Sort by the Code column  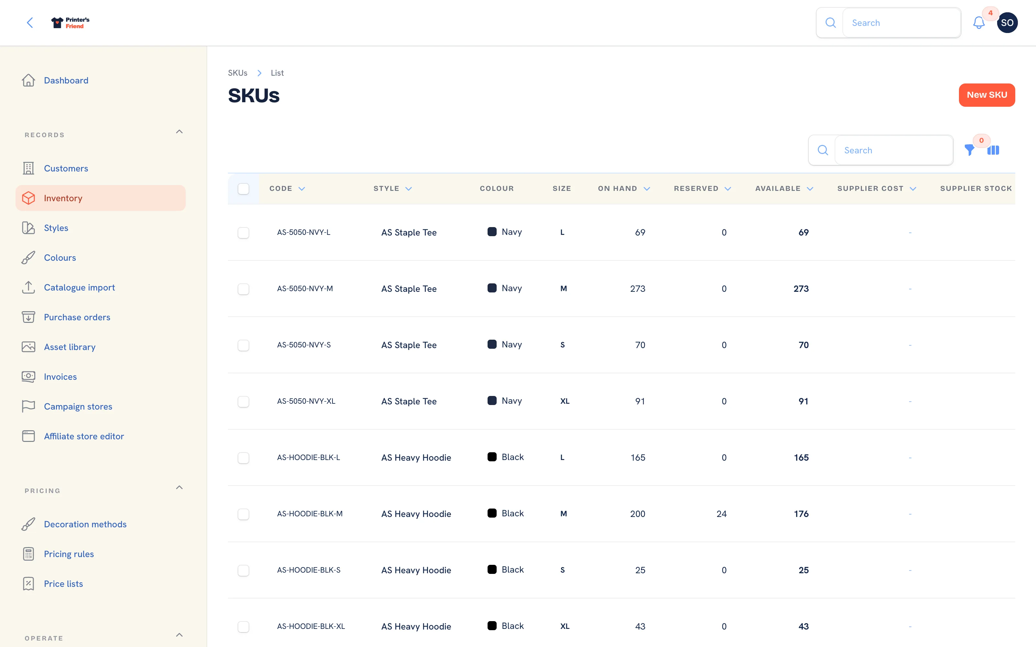(287, 189)
